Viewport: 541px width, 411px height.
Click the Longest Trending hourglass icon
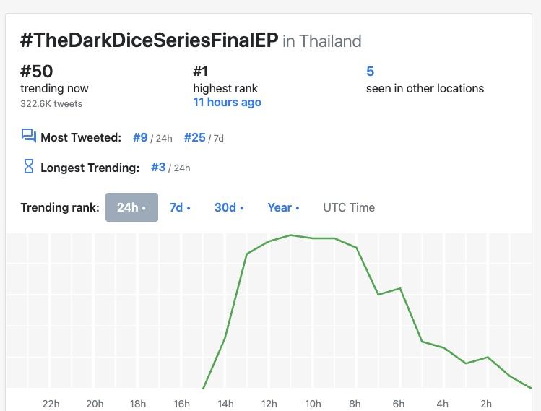(28, 167)
